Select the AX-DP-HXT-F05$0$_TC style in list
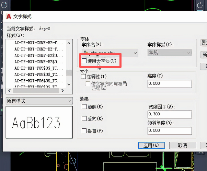Viewport: 207px width, 171px height. tap(38, 68)
